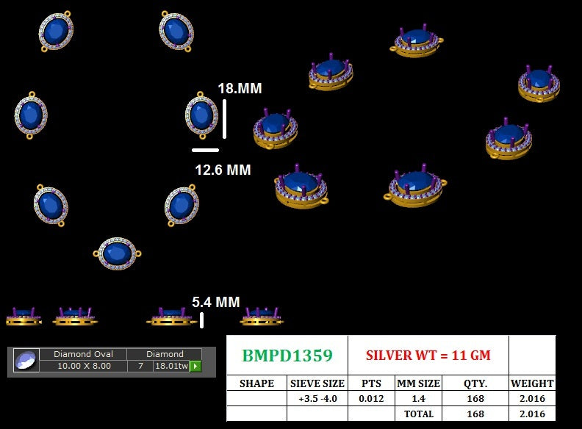Click the 12.6 MM width dimension label

tap(223, 170)
